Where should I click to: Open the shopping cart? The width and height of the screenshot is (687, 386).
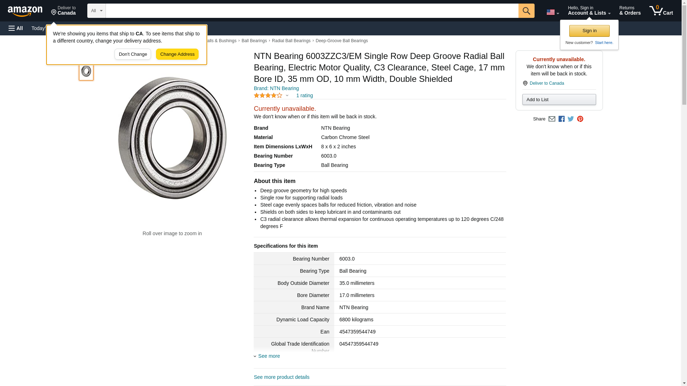661,11
